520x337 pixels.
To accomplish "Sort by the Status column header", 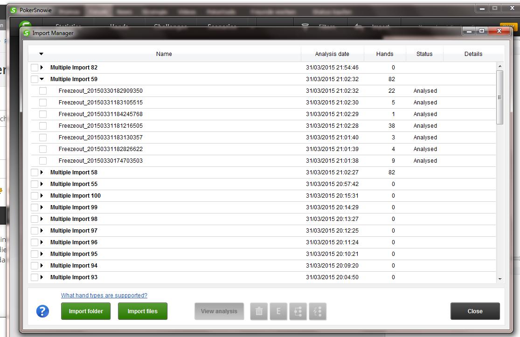I will [424, 54].
